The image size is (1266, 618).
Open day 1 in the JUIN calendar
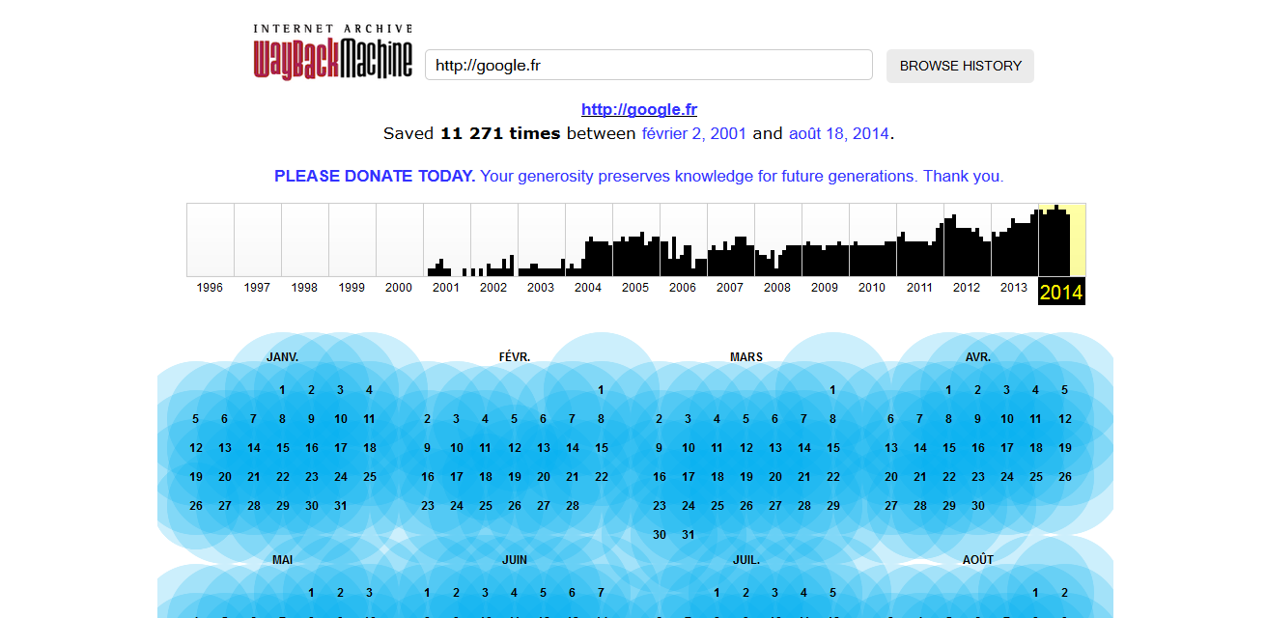pyautogui.click(x=427, y=593)
